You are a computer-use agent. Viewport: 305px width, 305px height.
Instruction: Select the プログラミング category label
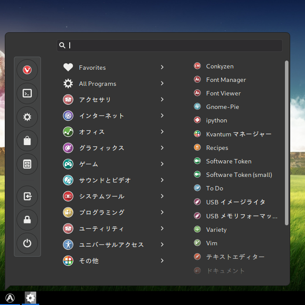[102, 213]
